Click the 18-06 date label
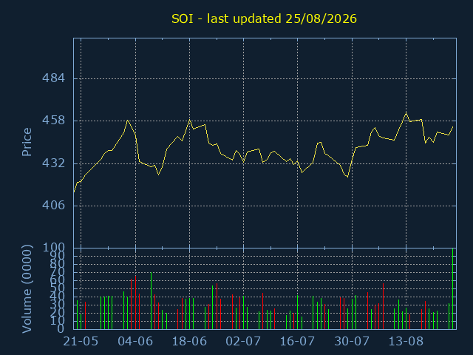Image resolution: width=473 pixels, height=355 pixels. 189,342
